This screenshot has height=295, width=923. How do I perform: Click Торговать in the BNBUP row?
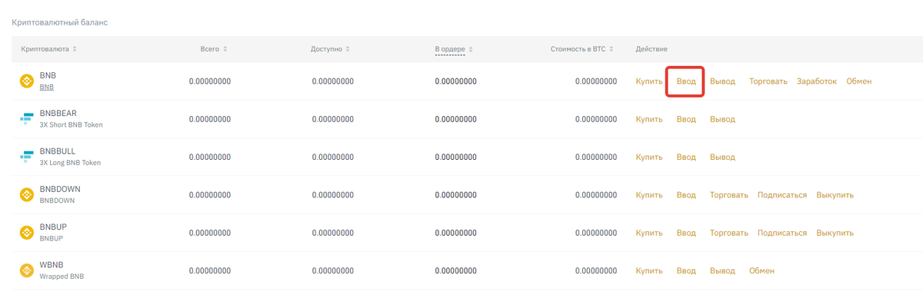pyautogui.click(x=729, y=233)
